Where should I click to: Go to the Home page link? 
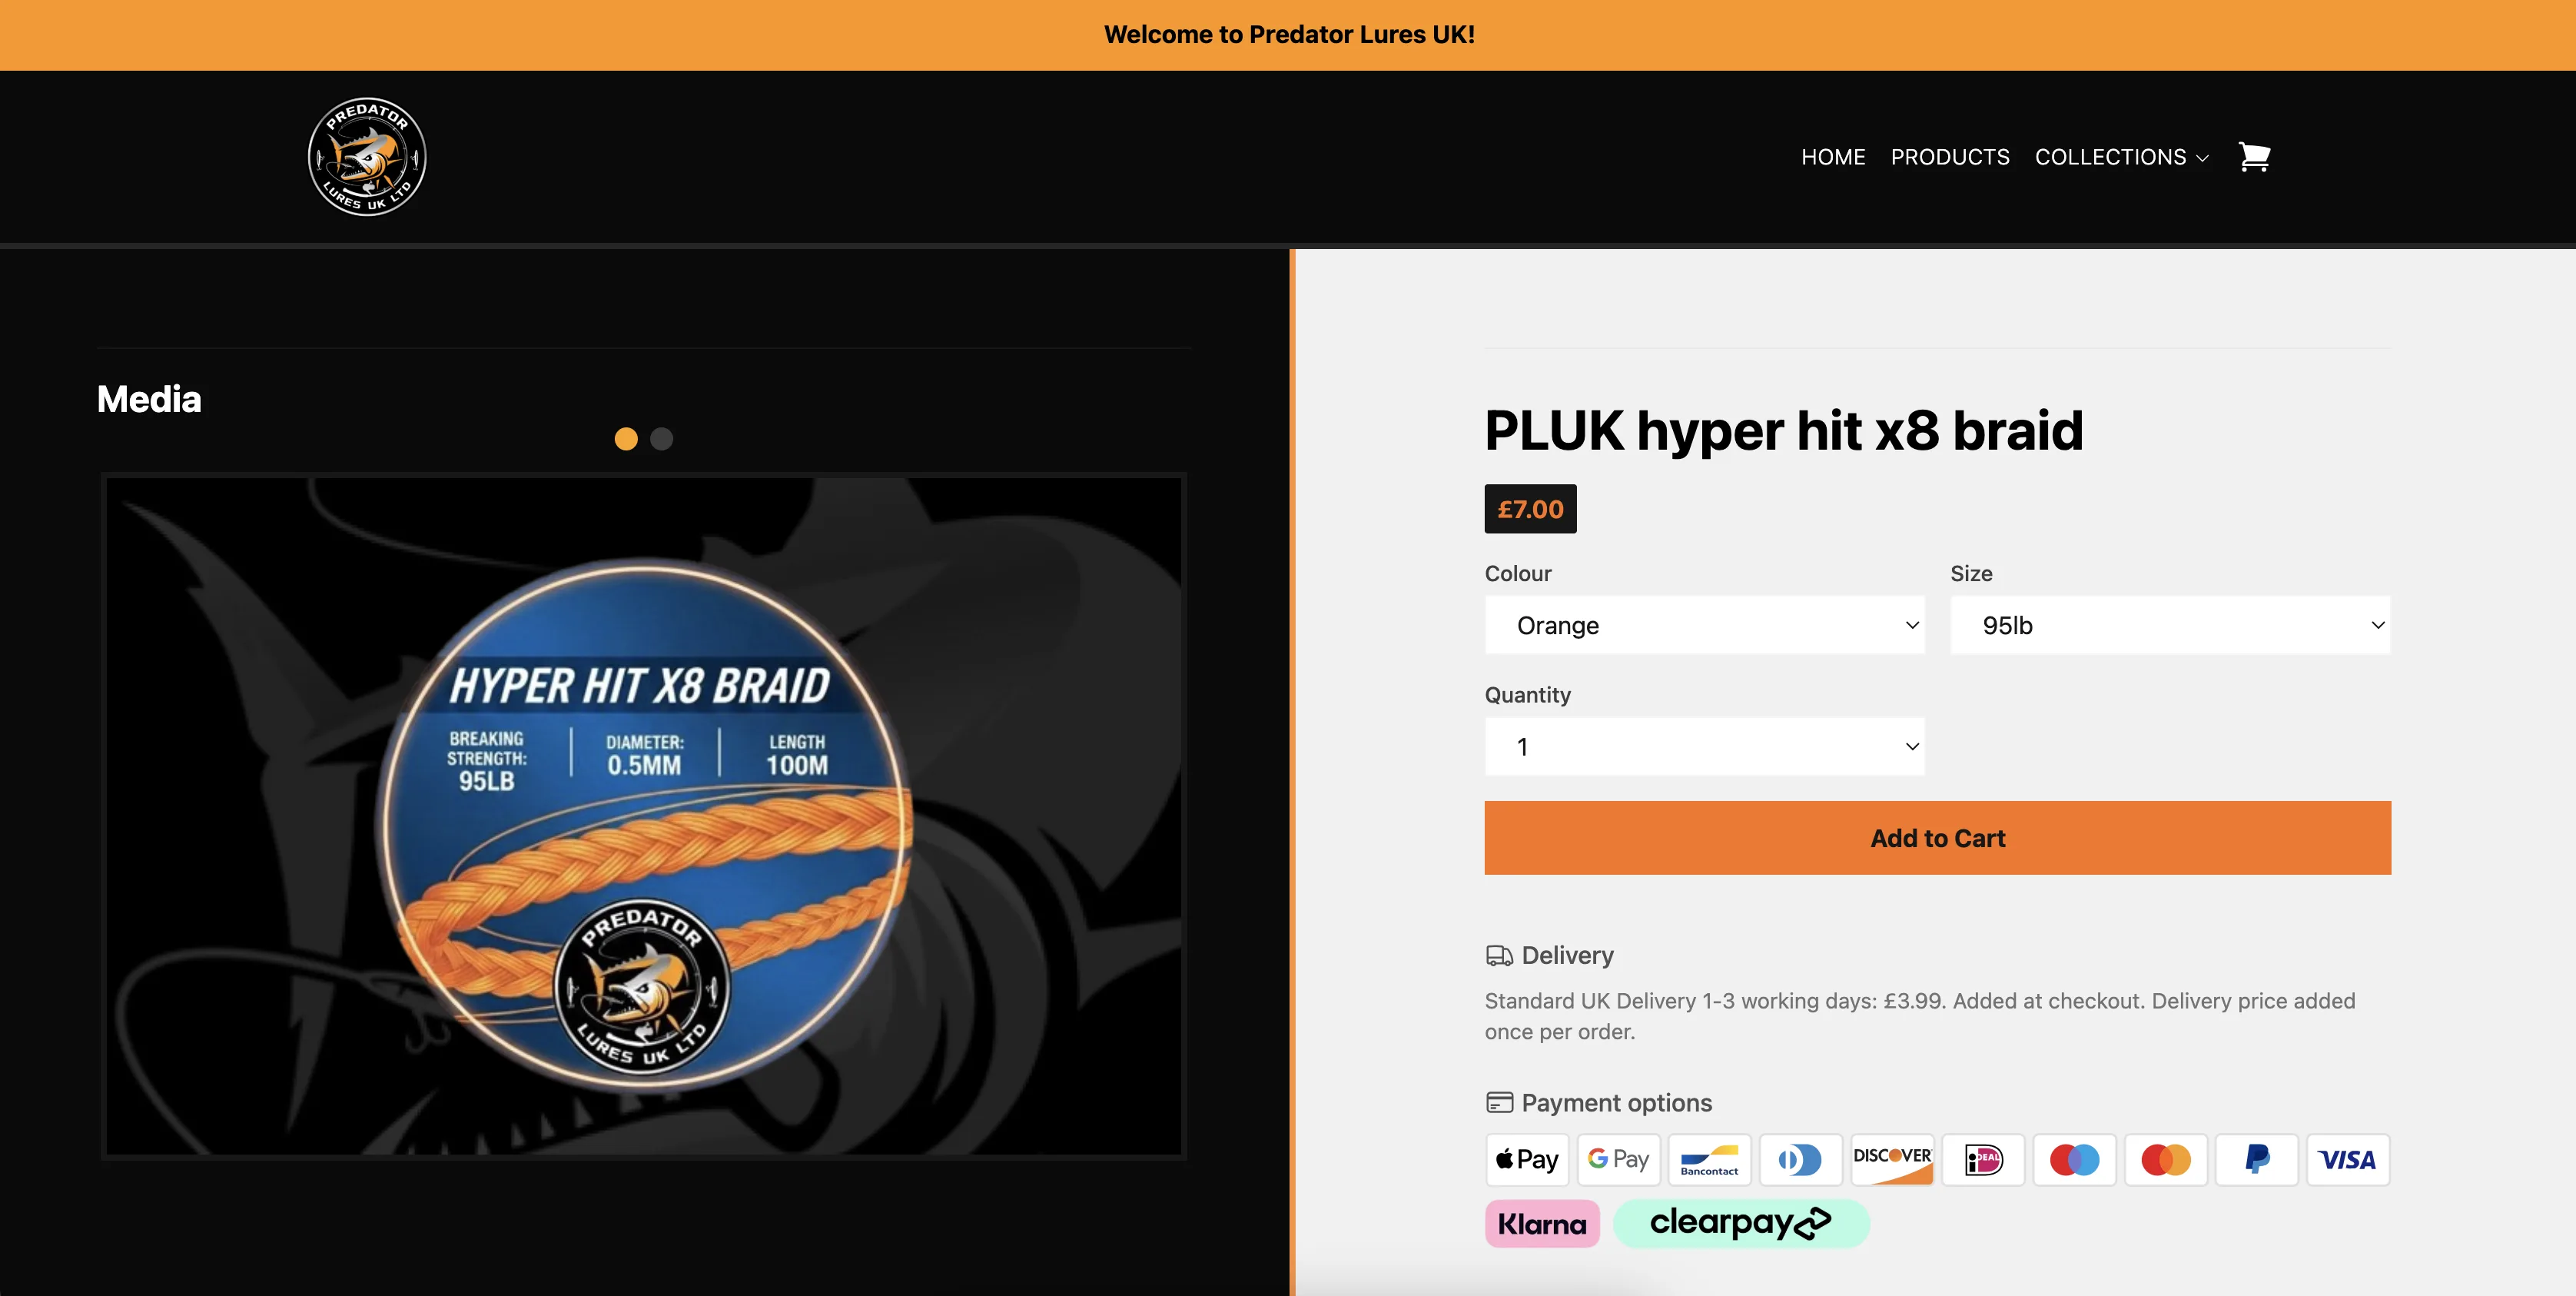(x=1833, y=157)
